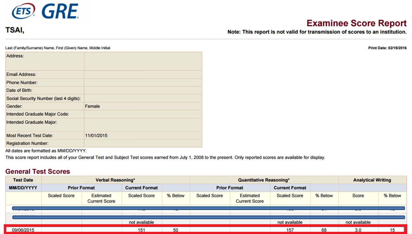This screenshot has width=412, height=234.
Task: Click Prior Format under Quantitative Reasoning
Action: pos(230,188)
